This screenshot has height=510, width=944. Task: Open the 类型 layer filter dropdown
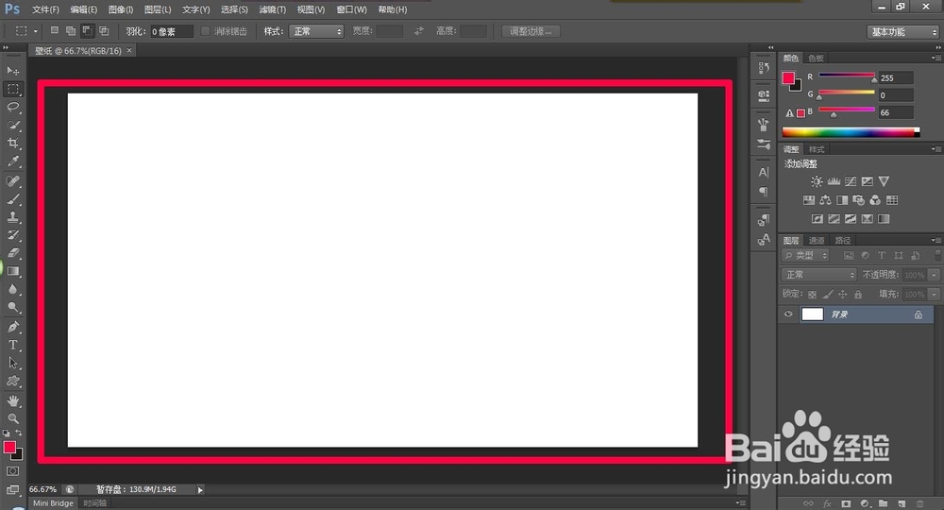(805, 255)
